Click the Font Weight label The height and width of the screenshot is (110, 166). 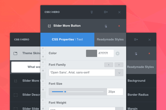pyautogui.click(x=57, y=103)
